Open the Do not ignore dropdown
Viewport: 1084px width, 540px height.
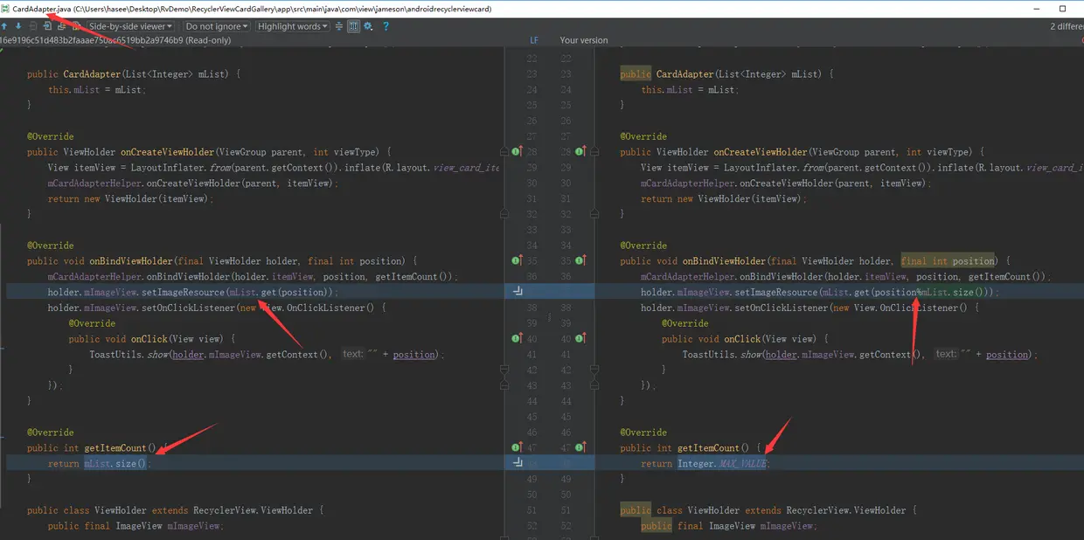[217, 26]
